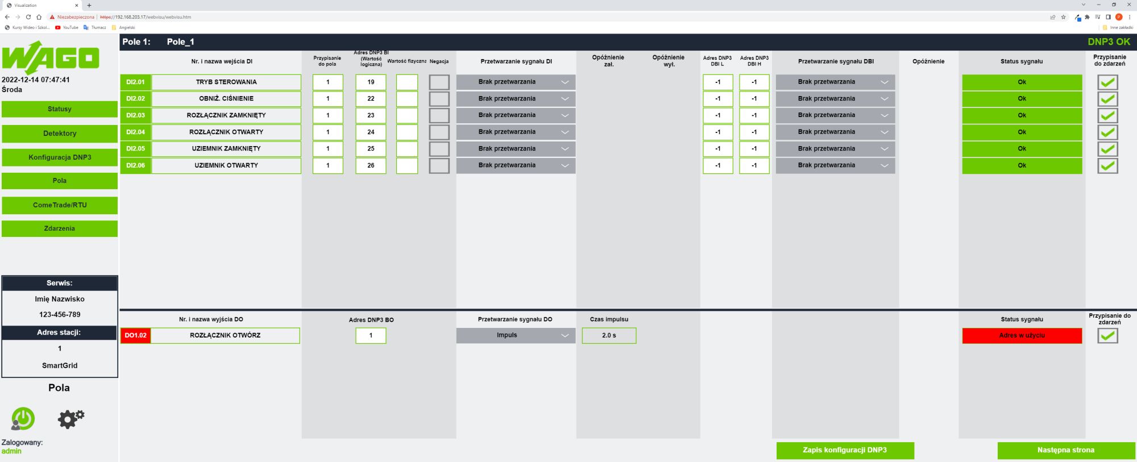1137x462 pixels.
Task: Click the DNP3 OK status text
Action: pyautogui.click(x=1109, y=41)
